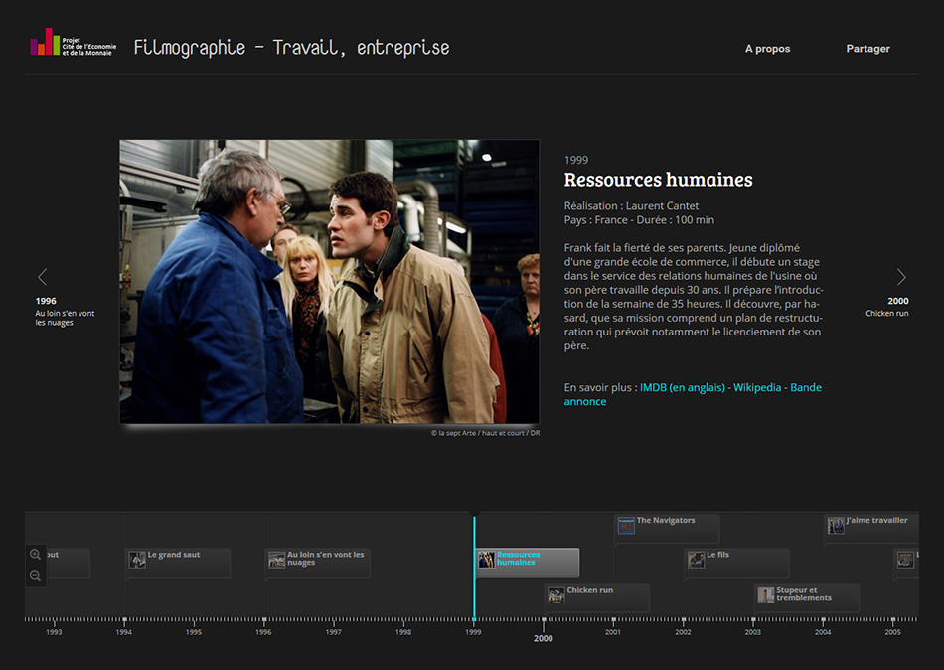
Task: Click the Le grand saut thumbnail icon
Action: (x=137, y=560)
